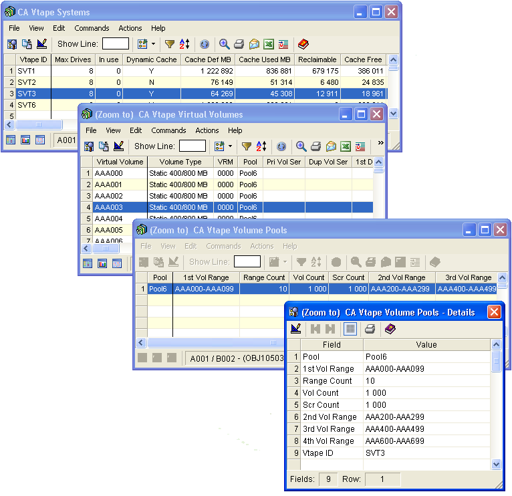Select the AAA002 row in Virtual Volumes
Viewport: 512px width, 496px height.
227,196
